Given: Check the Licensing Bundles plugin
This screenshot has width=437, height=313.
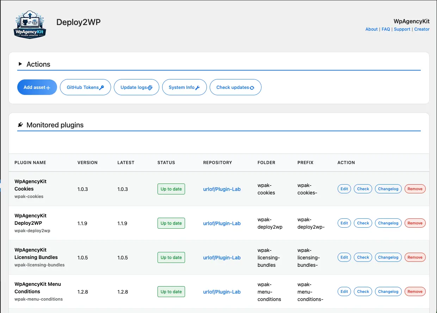Looking at the screenshot, I should point(363,257).
